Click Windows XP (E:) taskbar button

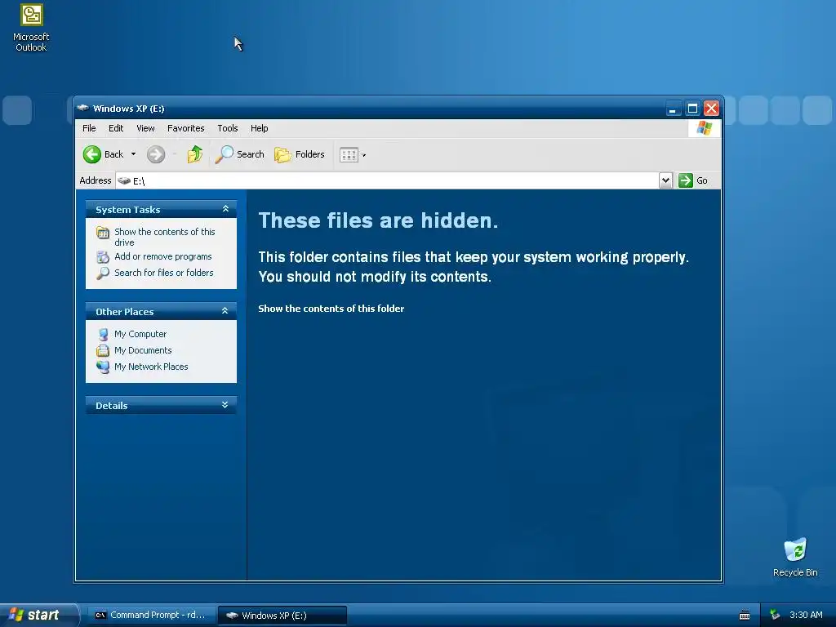coord(282,616)
